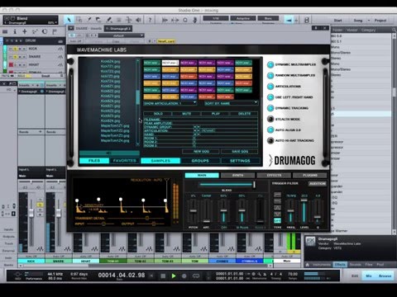397x297 pixels.
Task: Select the white highlighted sample cell
Action: tap(170, 63)
